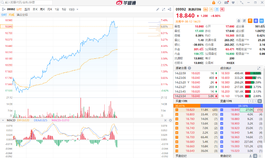
Task: Click the light-blue minus remove button
Action: (x=261, y=21)
